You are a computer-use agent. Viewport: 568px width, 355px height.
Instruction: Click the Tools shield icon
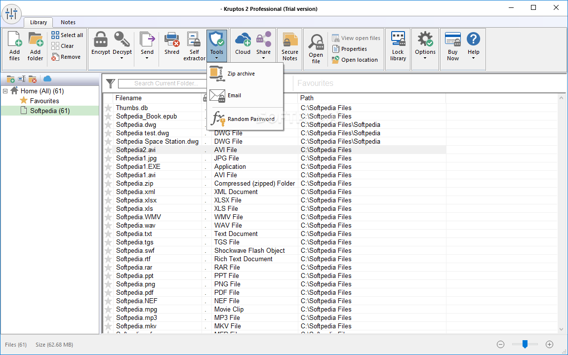pos(217,39)
